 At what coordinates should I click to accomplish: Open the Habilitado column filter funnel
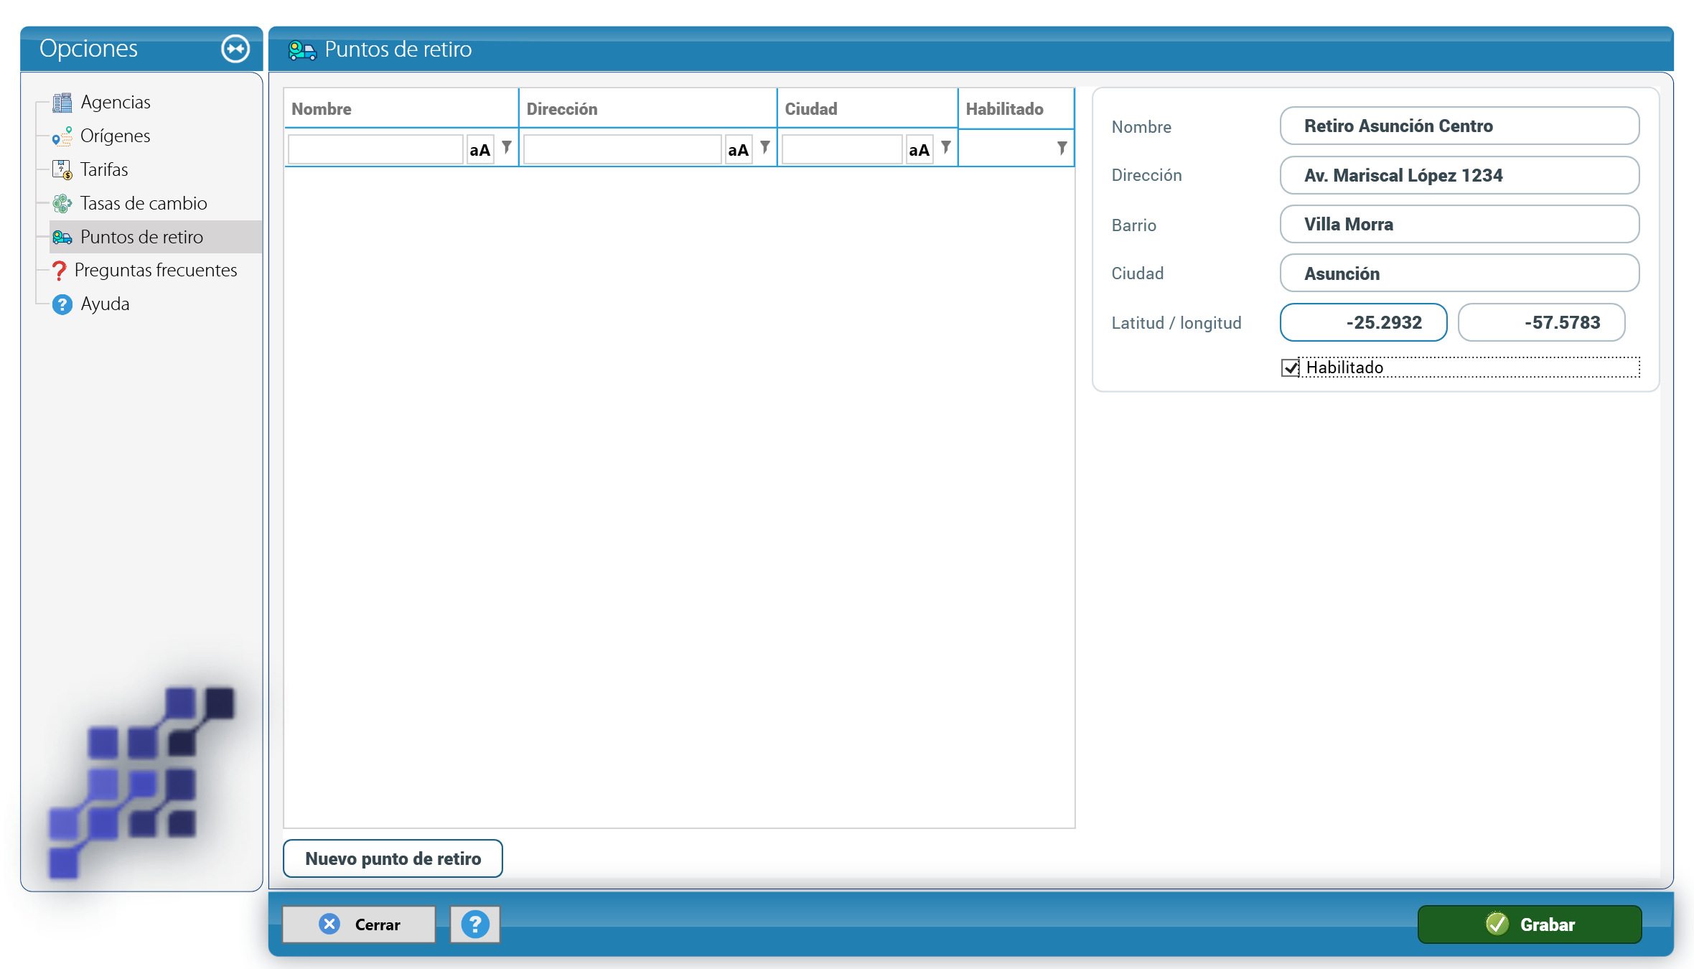[x=1062, y=148]
